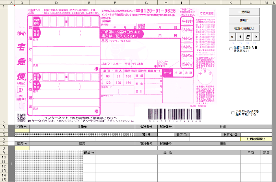Click the お客様 ② label cell
The image size is (276, 182).
click(231, 135)
